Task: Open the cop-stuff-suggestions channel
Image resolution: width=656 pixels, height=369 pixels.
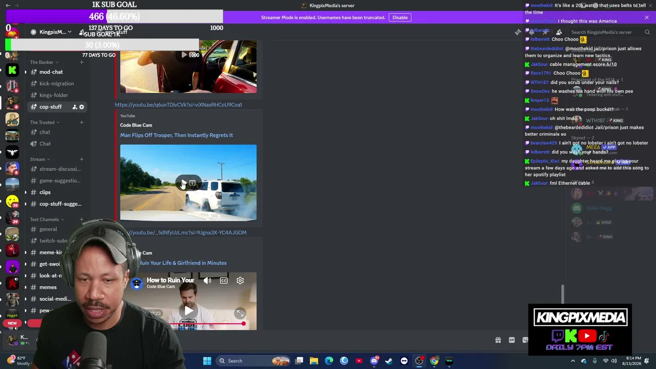Action: [56, 204]
